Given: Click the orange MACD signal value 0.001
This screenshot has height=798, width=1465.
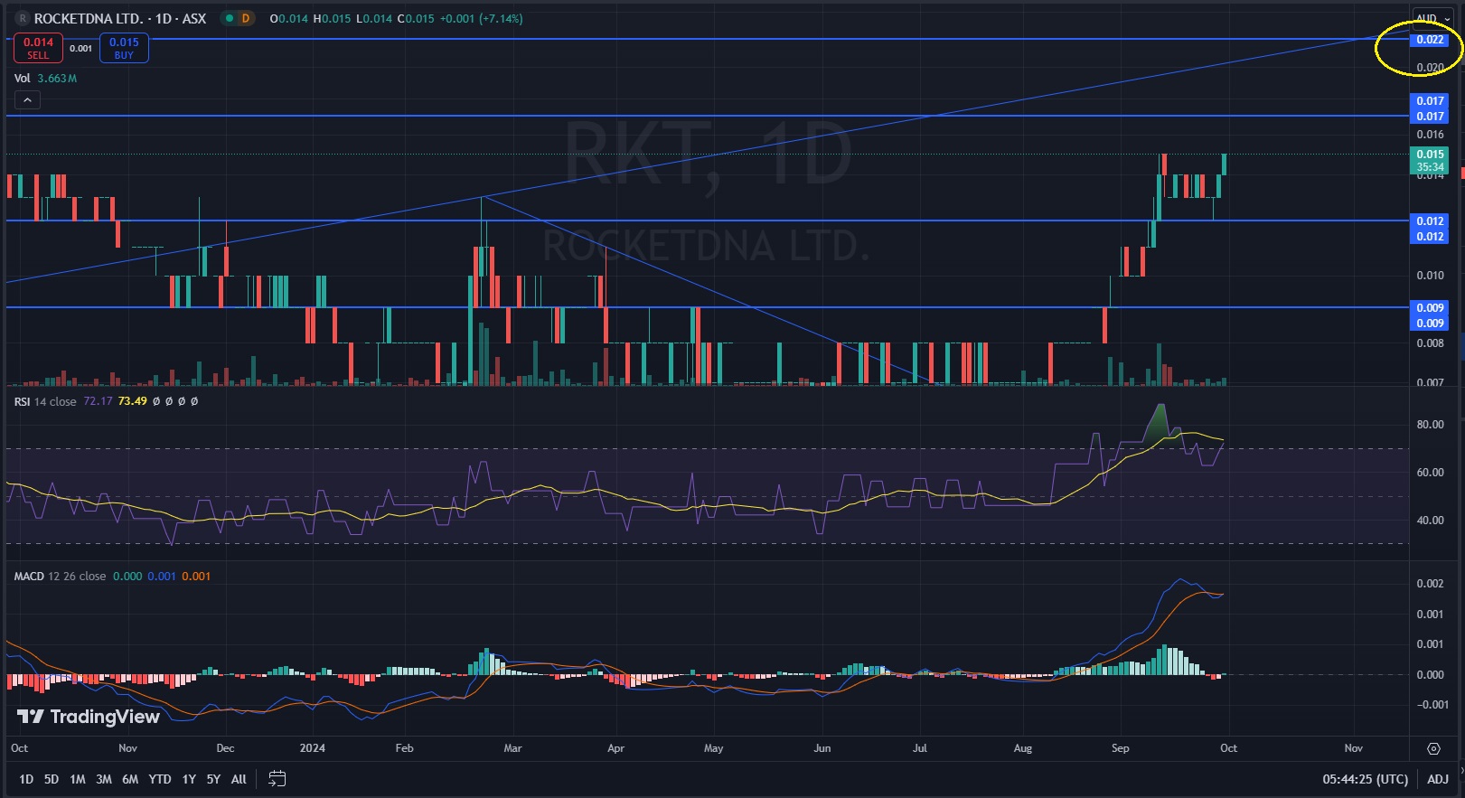Looking at the screenshot, I should (x=196, y=577).
